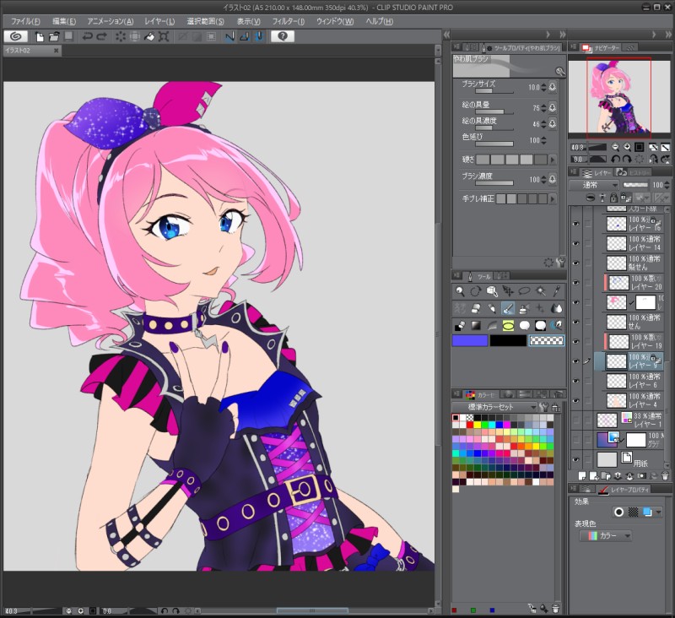
Task: Select the Eraser tool
Action: 476,308
